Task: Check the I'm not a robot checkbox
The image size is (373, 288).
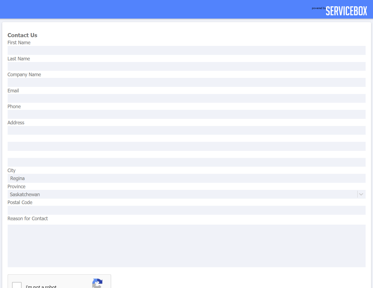Action: point(17,285)
